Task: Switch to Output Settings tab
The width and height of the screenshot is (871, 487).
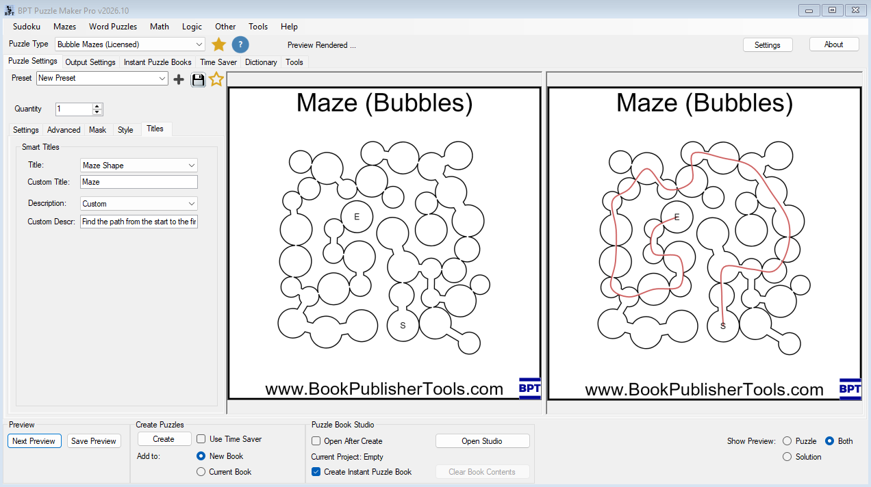Action: pyautogui.click(x=90, y=62)
